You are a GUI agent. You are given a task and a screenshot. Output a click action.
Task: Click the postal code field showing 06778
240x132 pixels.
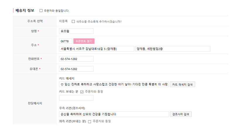[66, 41]
